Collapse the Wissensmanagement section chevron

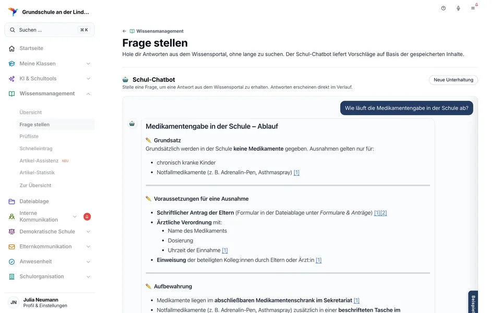tap(88, 93)
